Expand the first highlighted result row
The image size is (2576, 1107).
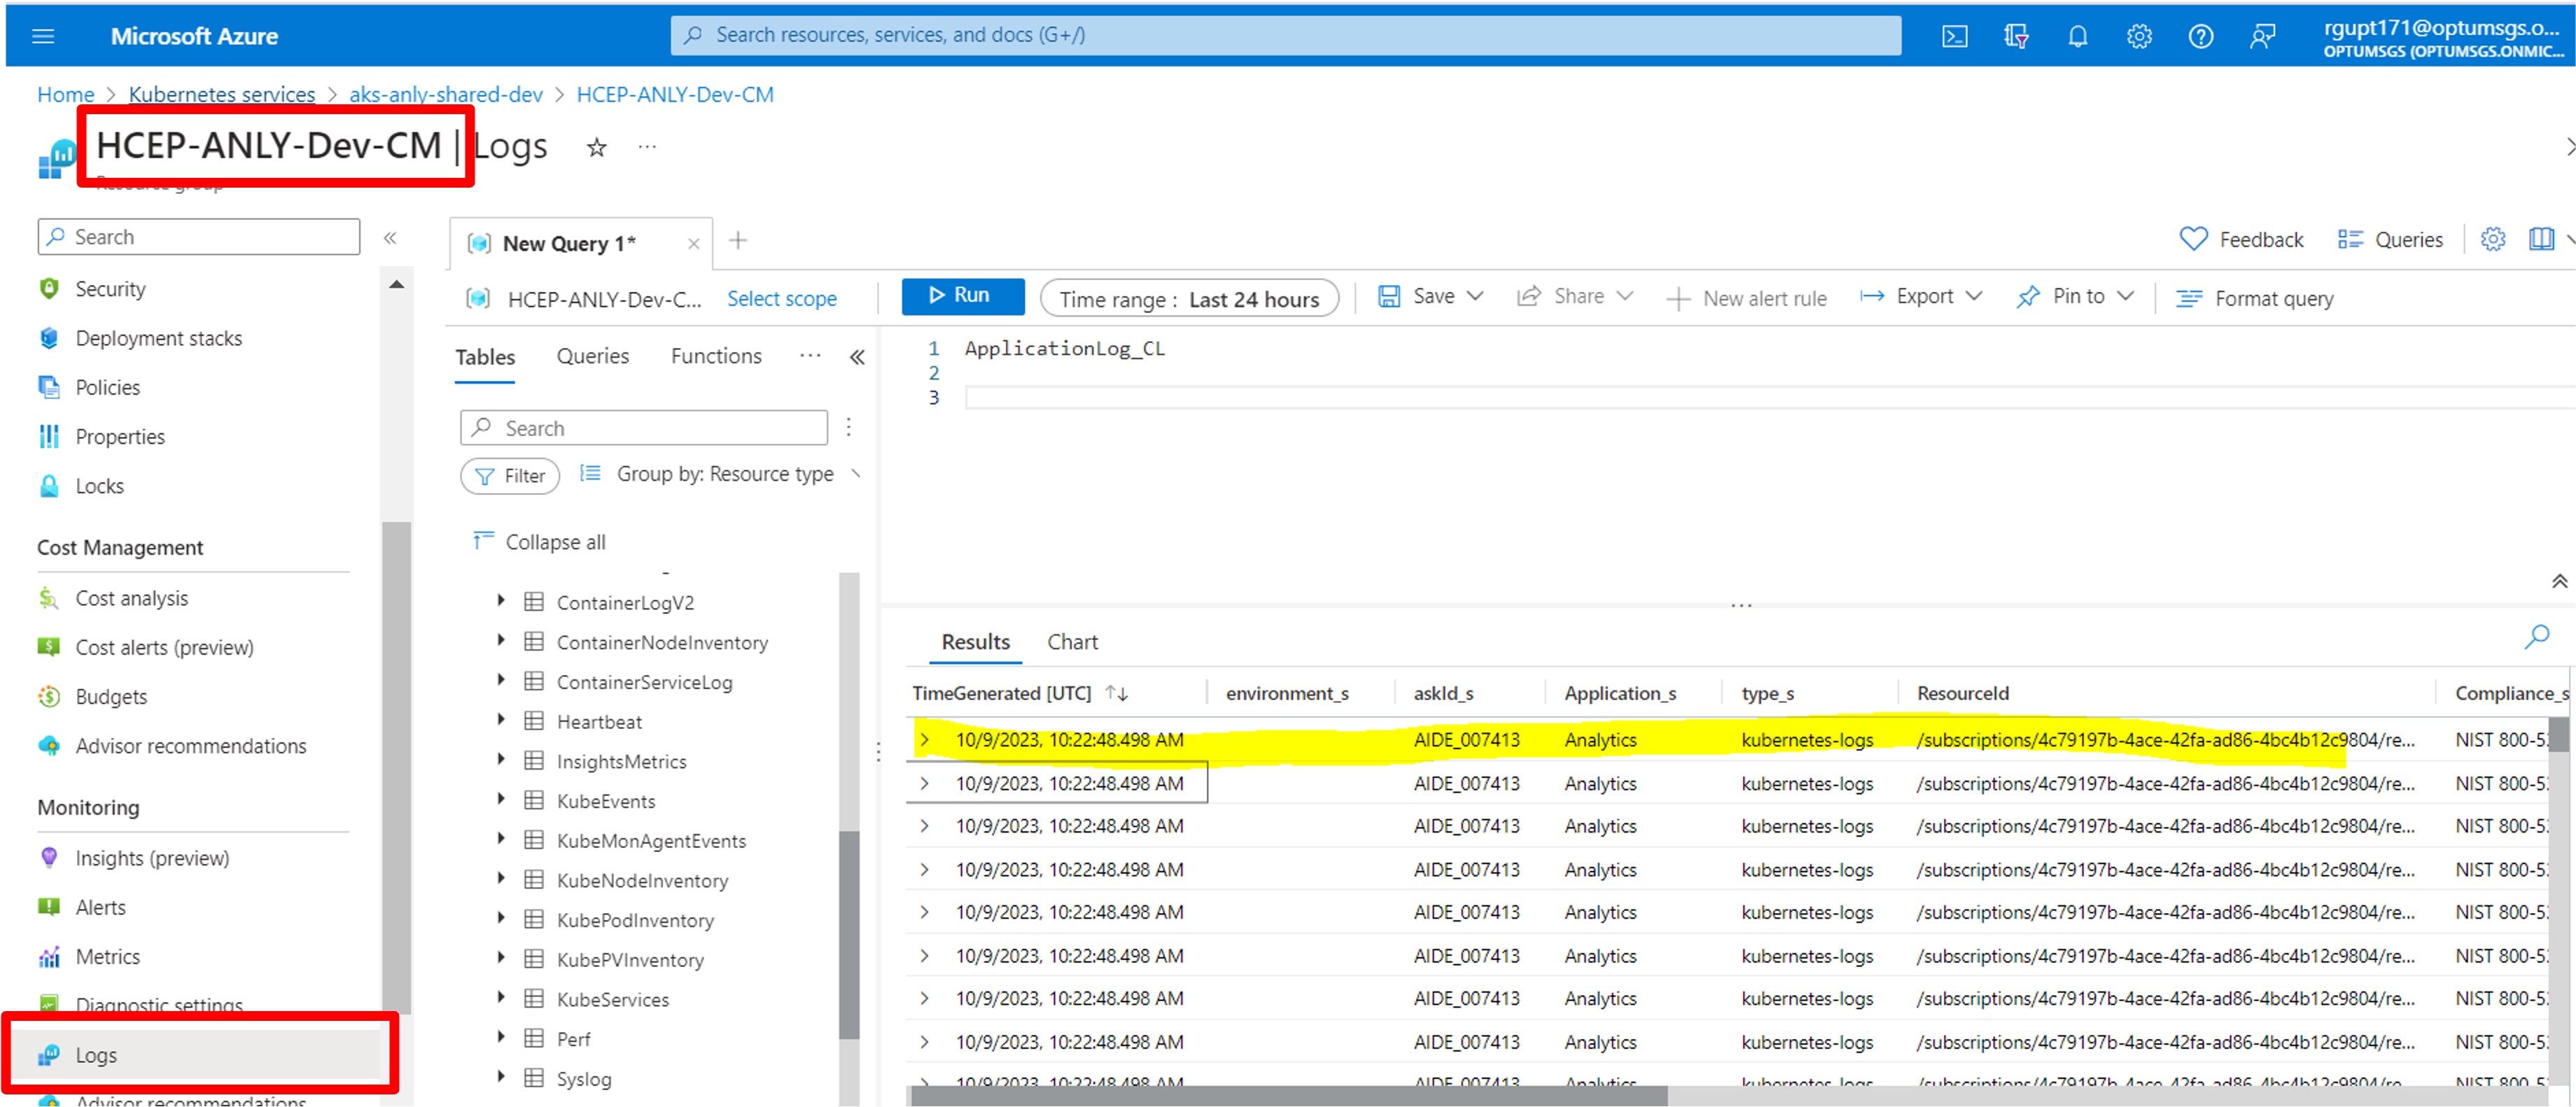(925, 740)
